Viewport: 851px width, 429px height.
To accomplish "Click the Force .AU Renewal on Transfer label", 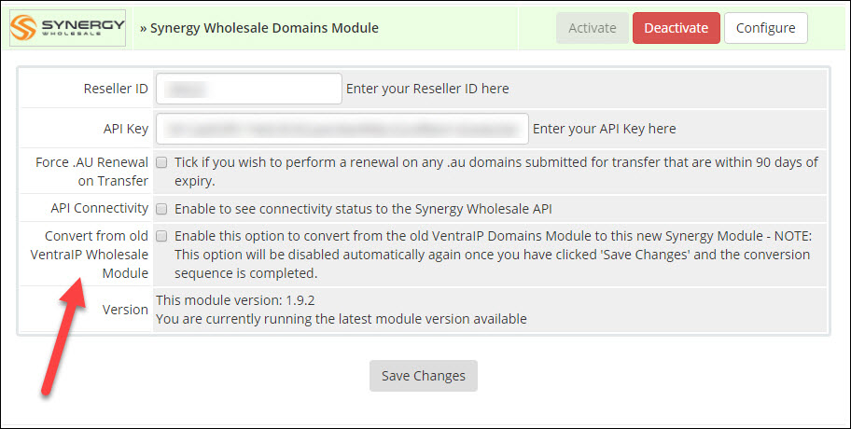I will pos(91,172).
